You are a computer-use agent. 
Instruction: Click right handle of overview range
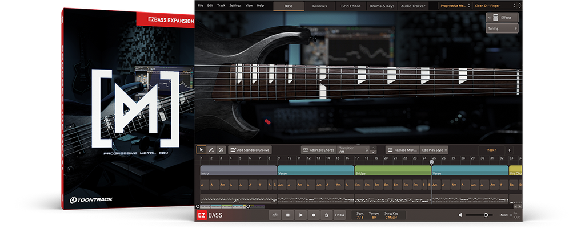click(248, 206)
